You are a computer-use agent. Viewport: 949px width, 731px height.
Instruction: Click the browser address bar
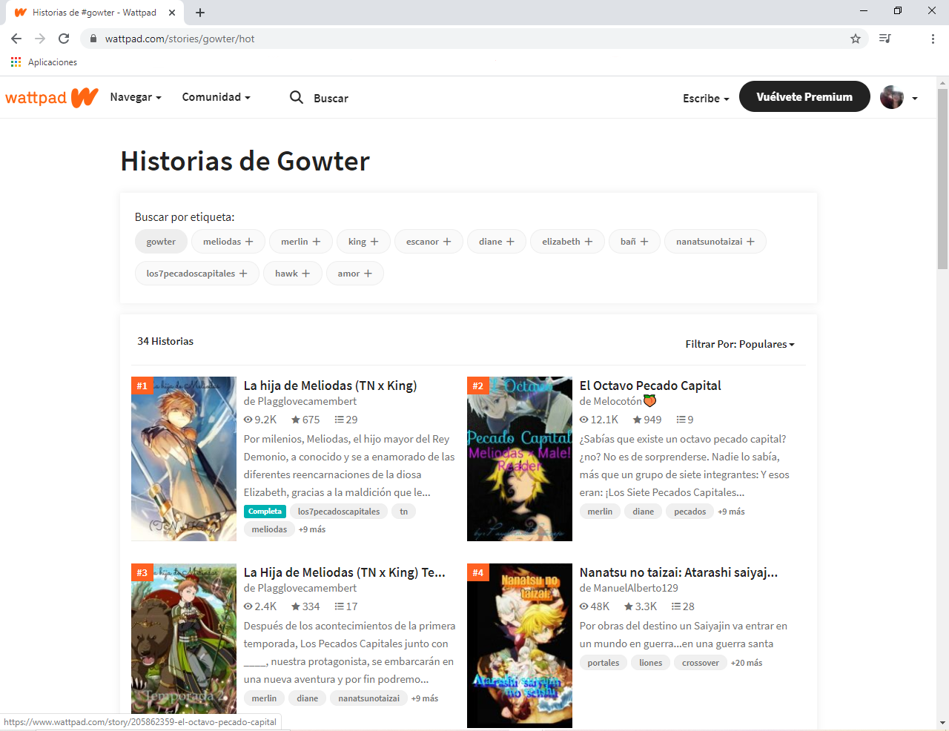tap(474, 39)
